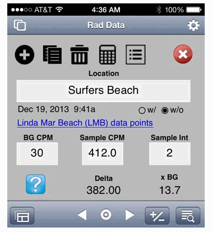Click the Sample CPM field showing 412.0

(x=103, y=154)
